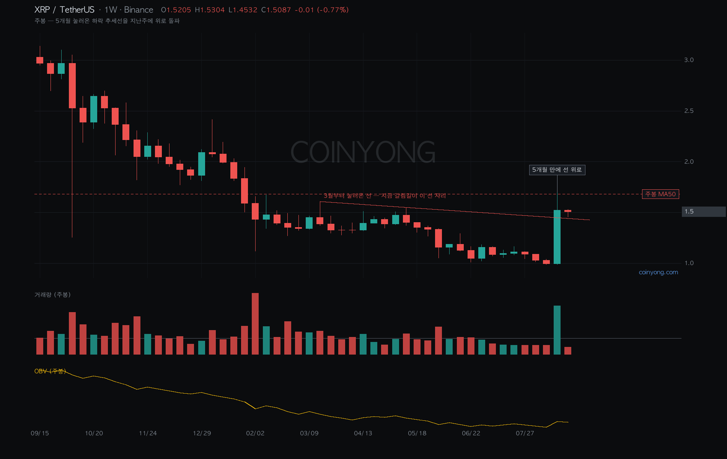
Task: Click the current price tag 1.5
Action: (x=704, y=212)
